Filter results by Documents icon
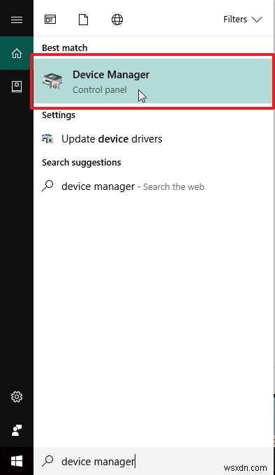The height and width of the screenshot is (475, 275). coord(83,20)
